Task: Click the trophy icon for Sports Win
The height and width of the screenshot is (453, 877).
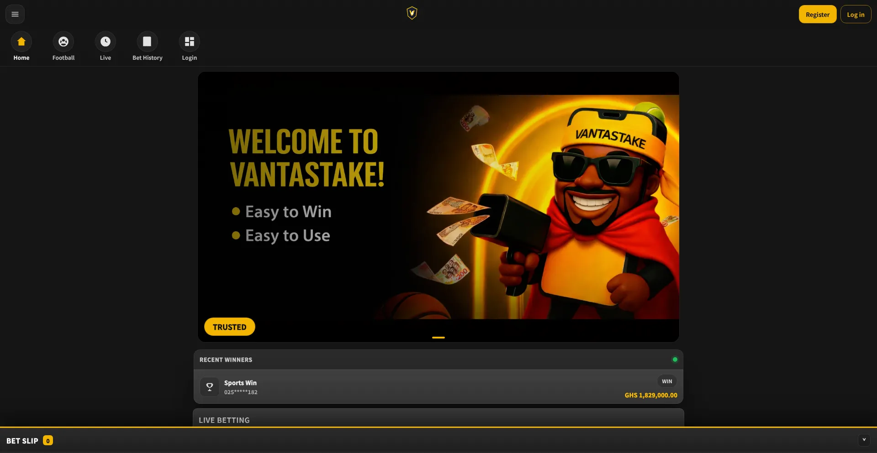Action: [x=210, y=387]
